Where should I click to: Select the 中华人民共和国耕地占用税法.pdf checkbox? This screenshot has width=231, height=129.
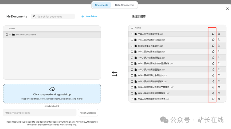click(132, 99)
